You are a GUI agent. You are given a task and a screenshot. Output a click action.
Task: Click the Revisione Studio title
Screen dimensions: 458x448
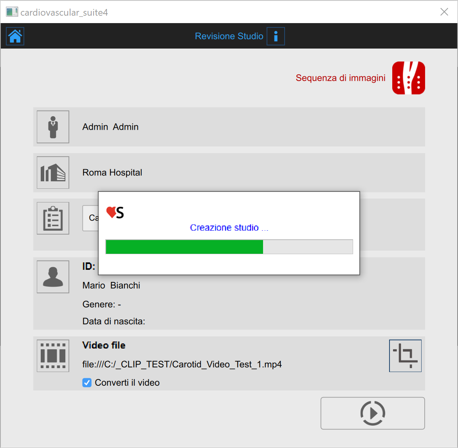(229, 36)
